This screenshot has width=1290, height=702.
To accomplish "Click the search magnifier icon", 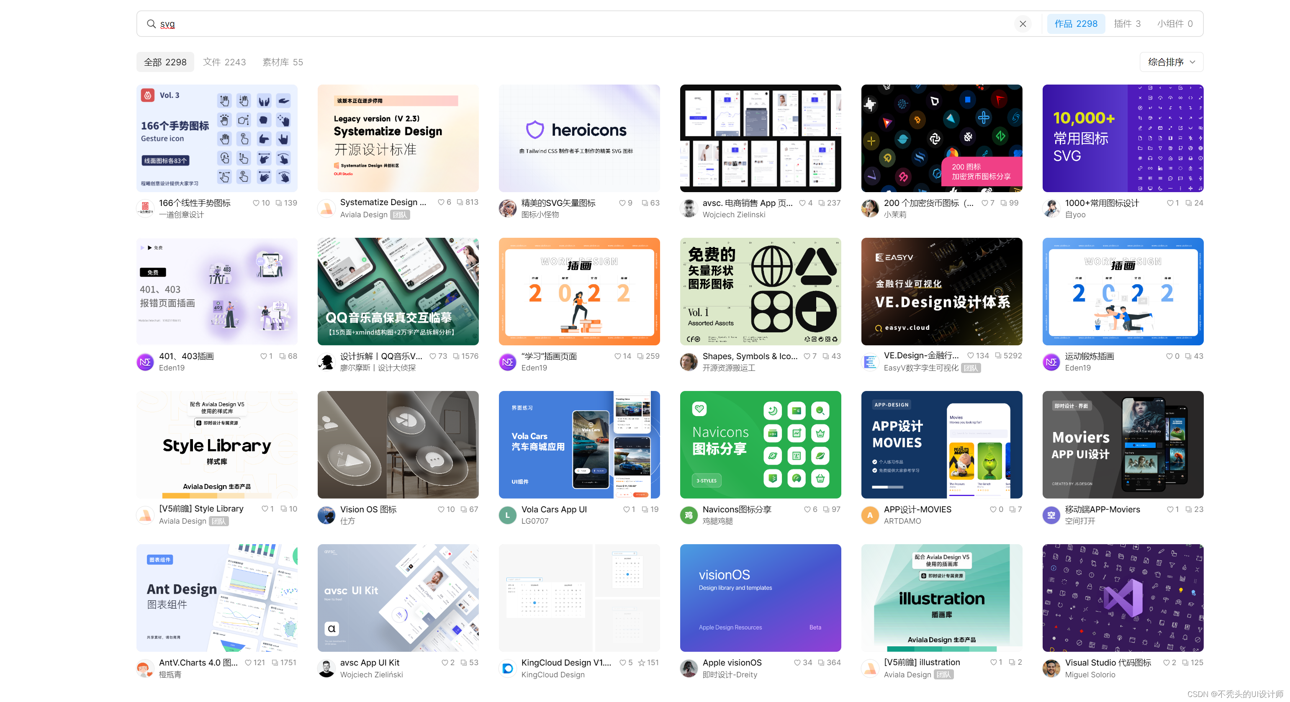I will tap(151, 23).
